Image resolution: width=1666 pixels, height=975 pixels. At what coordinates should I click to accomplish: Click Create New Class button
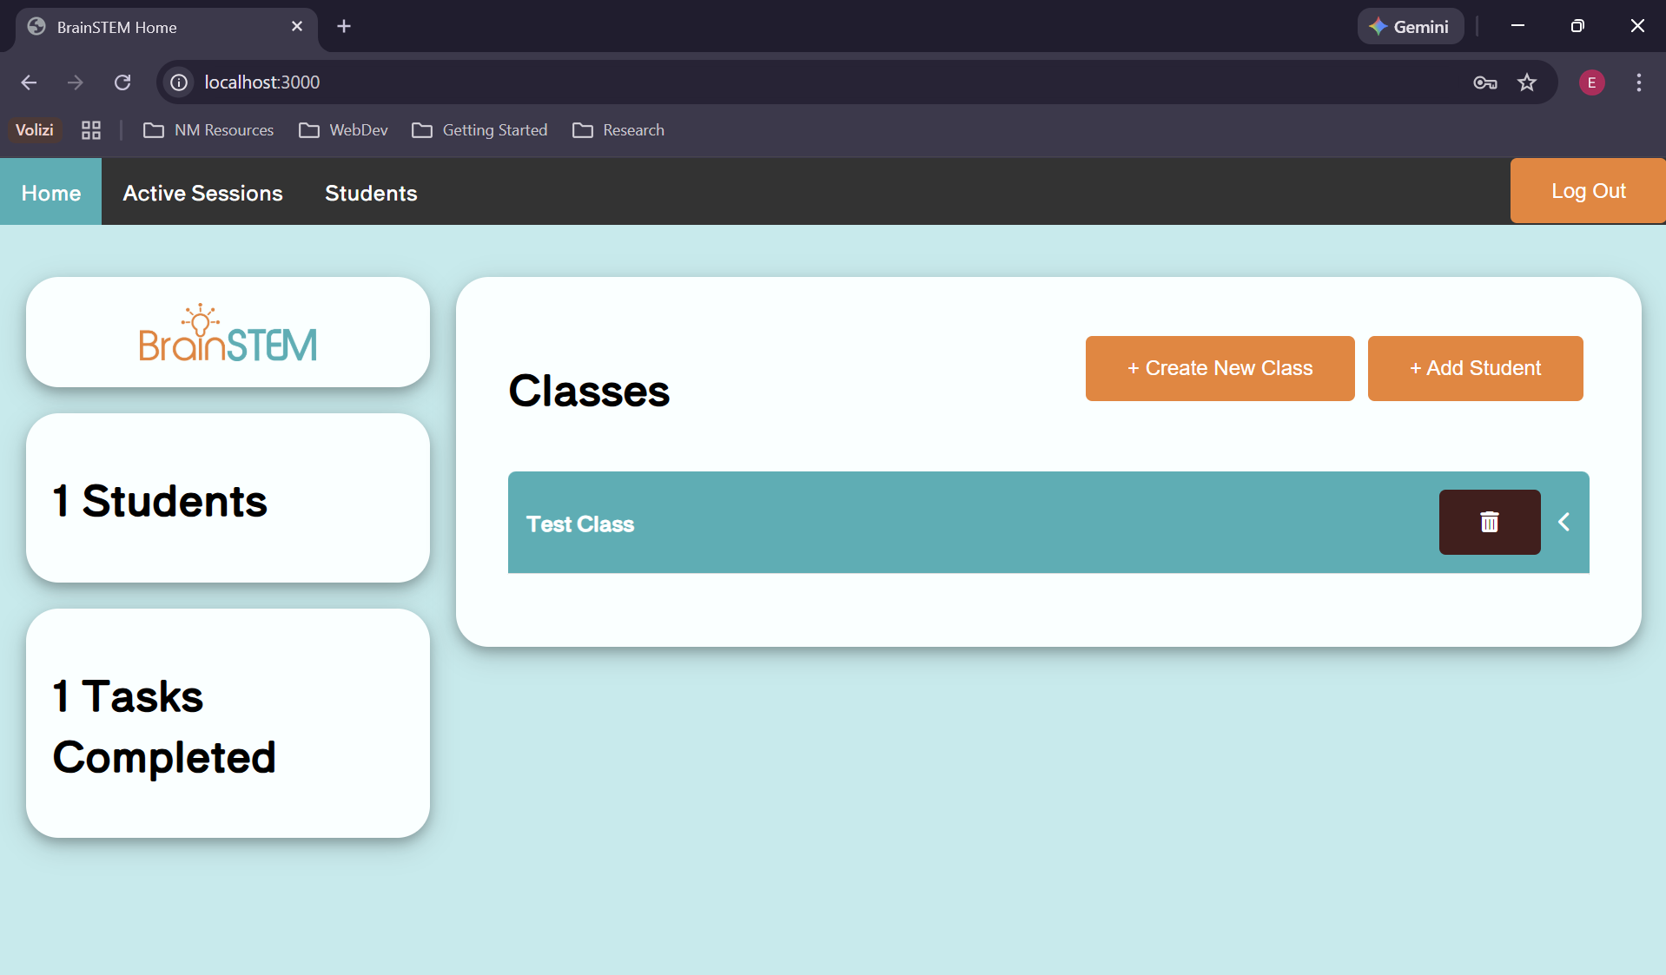click(x=1220, y=368)
